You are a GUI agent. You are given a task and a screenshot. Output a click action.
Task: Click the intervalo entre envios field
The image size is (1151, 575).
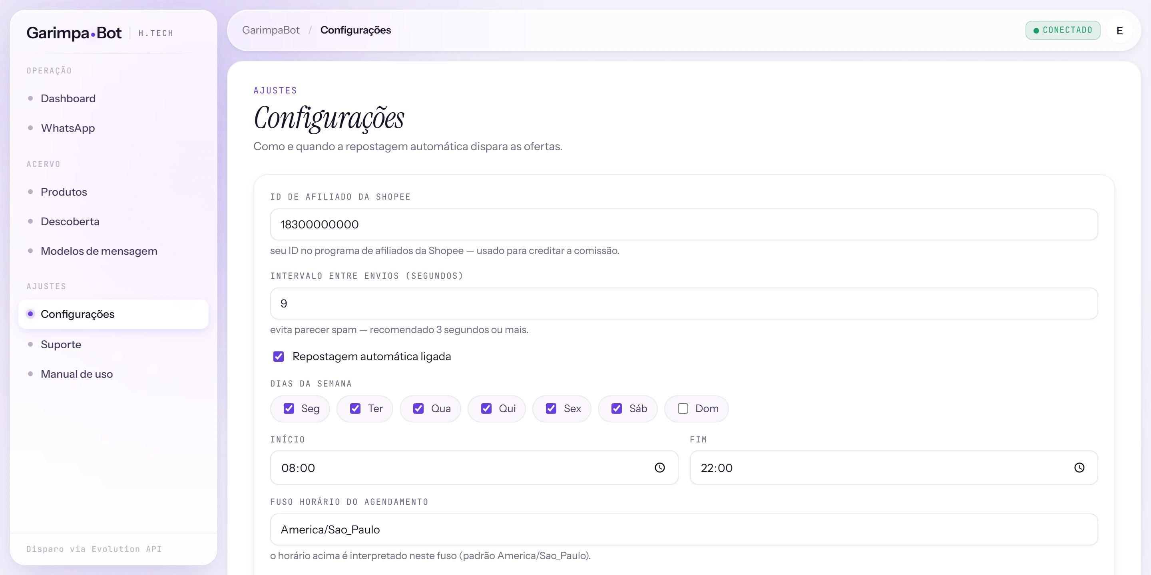point(684,303)
